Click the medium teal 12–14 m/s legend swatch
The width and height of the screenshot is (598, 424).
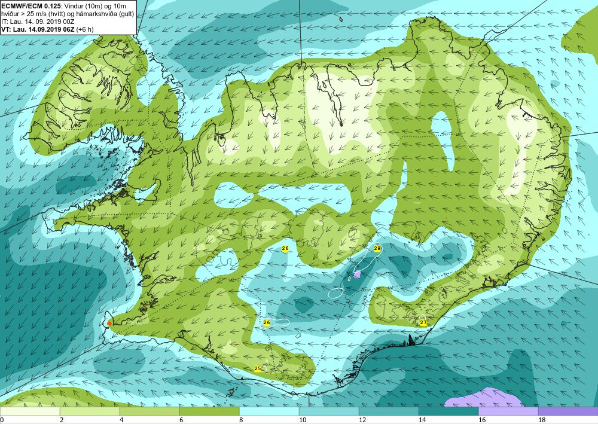click(x=389, y=411)
